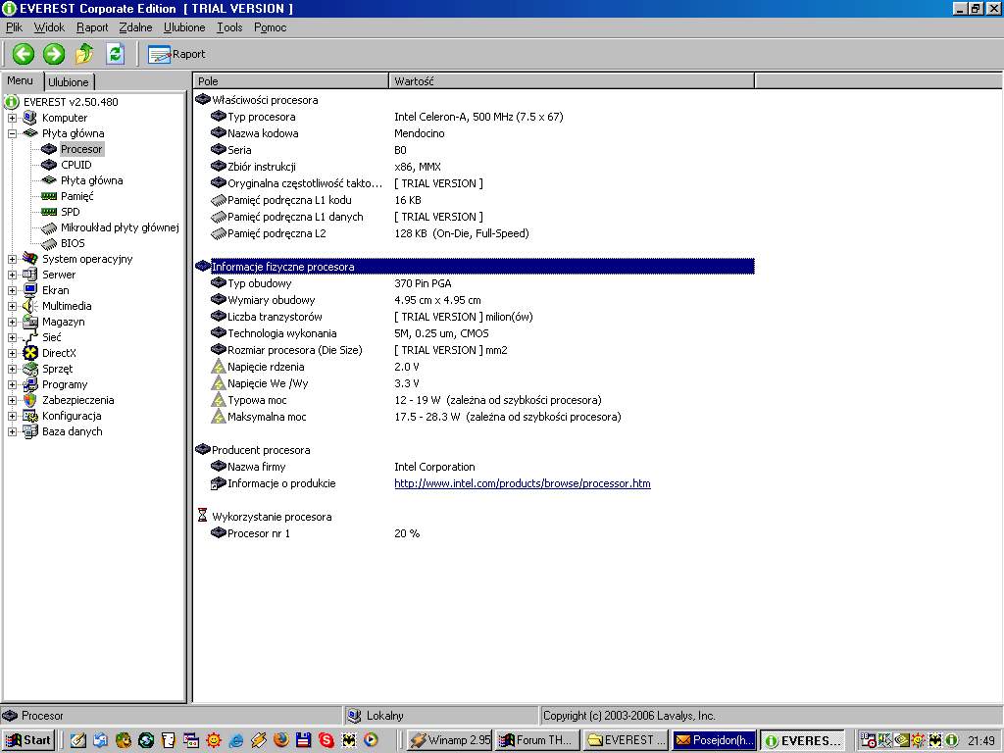Expand the Sprzęt tree node
This screenshot has height=753, width=1004.
tap(12, 369)
